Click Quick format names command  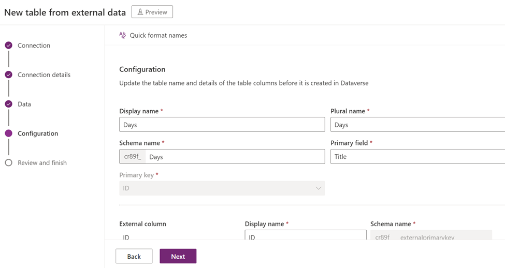point(158,35)
